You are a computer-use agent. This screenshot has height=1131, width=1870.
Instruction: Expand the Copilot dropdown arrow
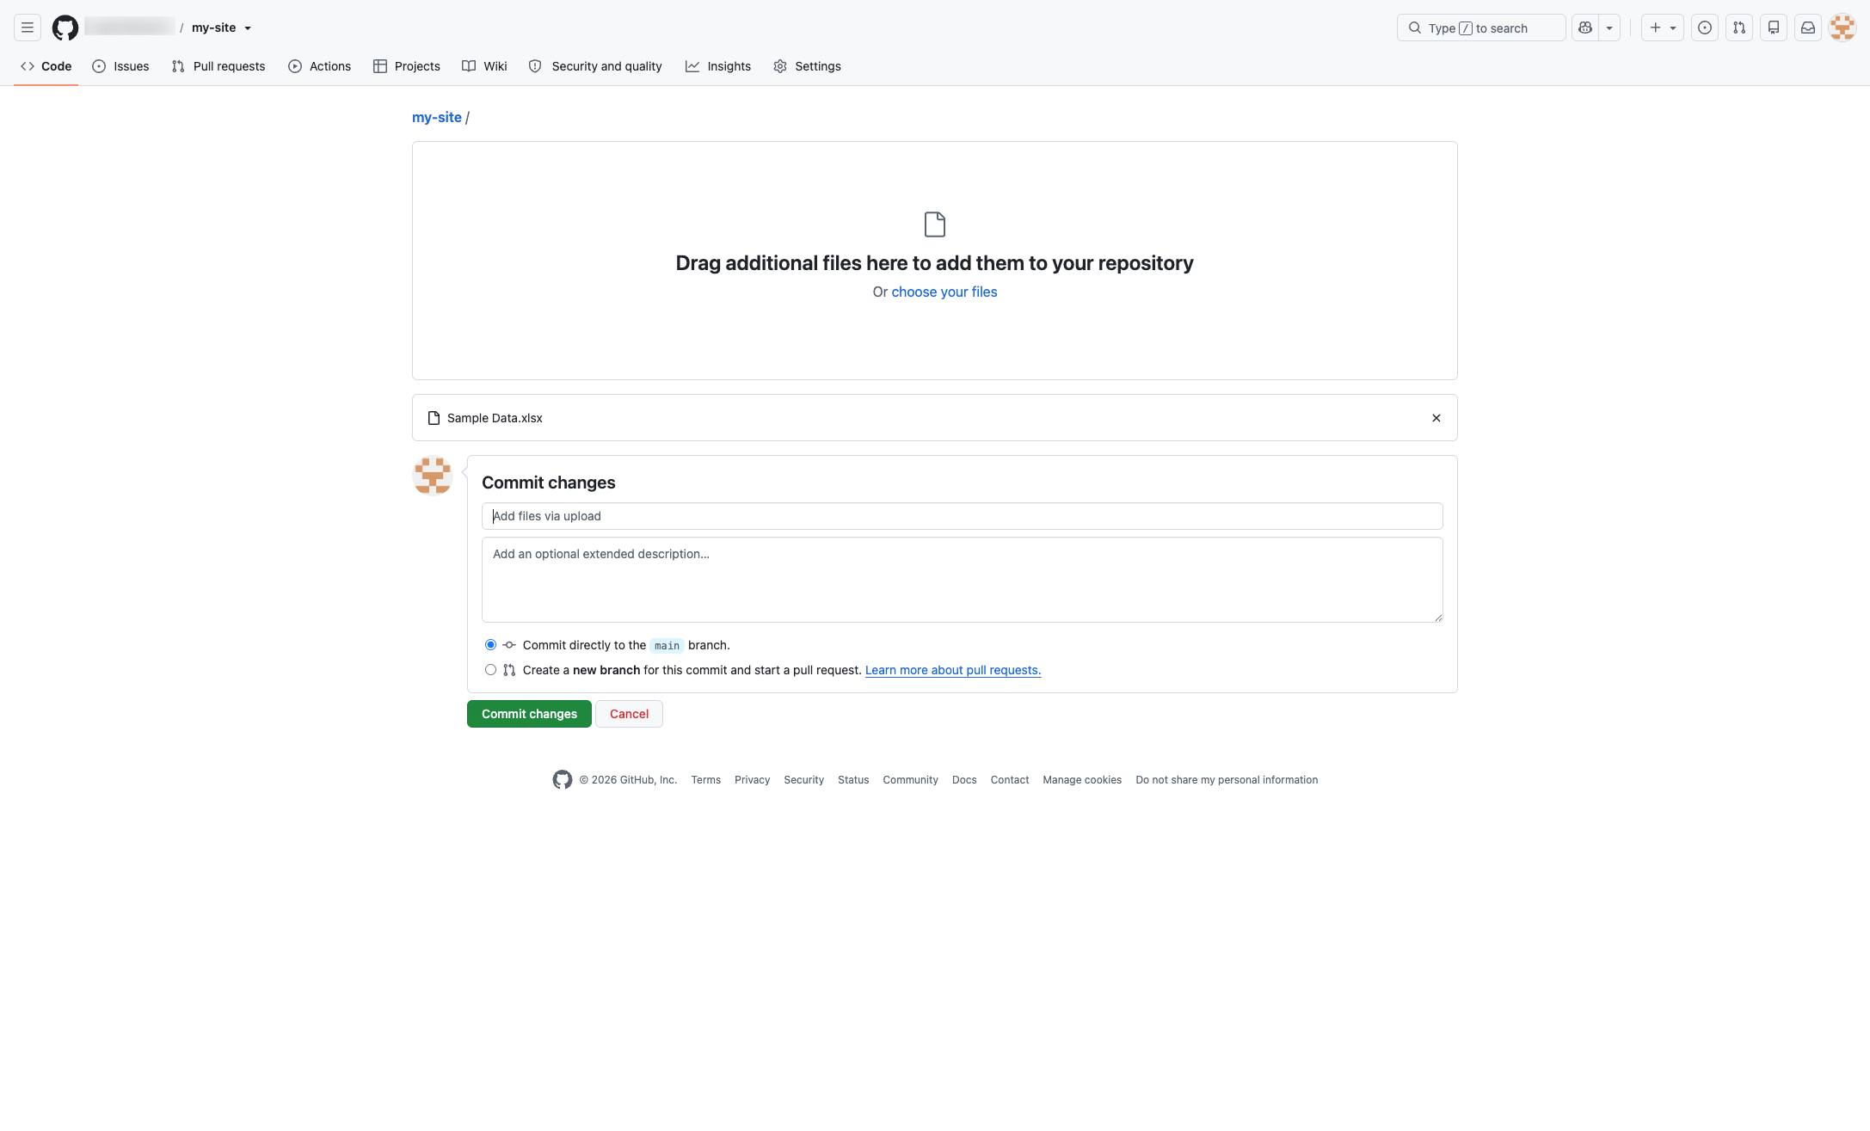pos(1609,28)
